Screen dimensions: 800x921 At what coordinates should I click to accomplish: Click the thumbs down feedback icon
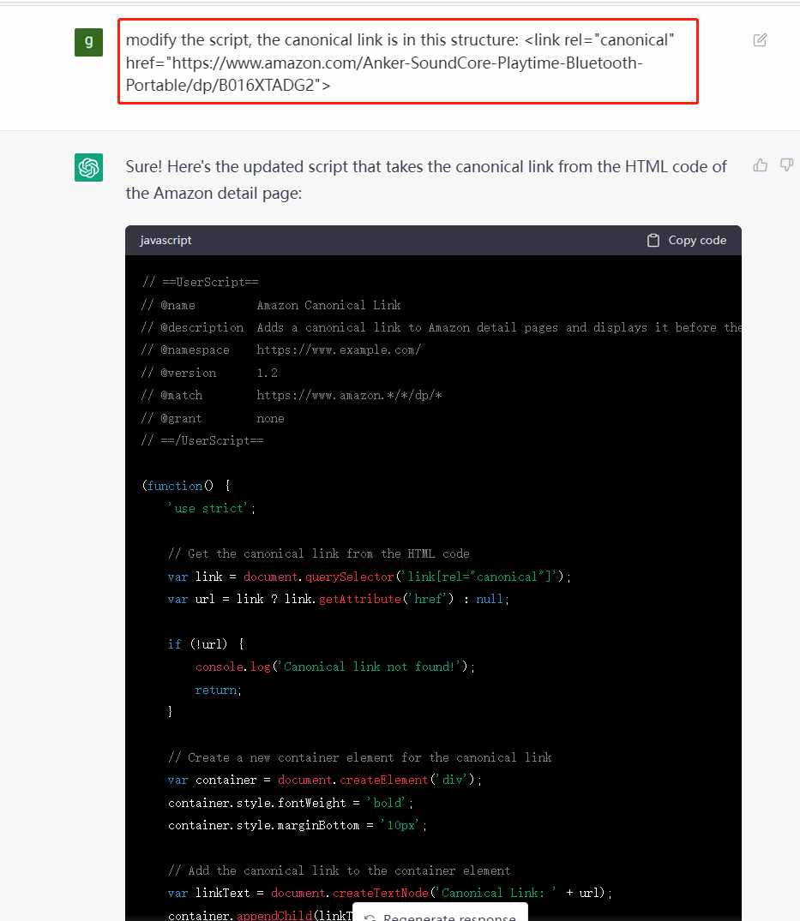point(786,165)
